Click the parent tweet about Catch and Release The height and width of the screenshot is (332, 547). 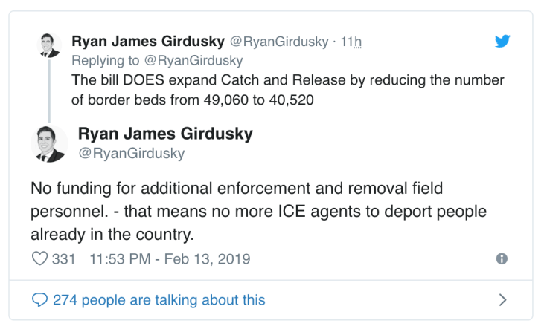coord(287,88)
